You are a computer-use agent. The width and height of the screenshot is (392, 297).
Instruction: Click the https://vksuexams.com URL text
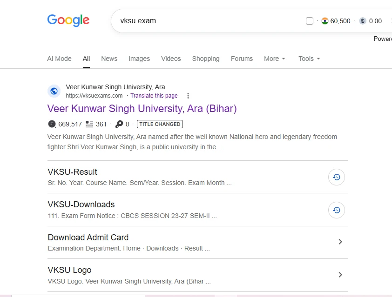tap(94, 96)
